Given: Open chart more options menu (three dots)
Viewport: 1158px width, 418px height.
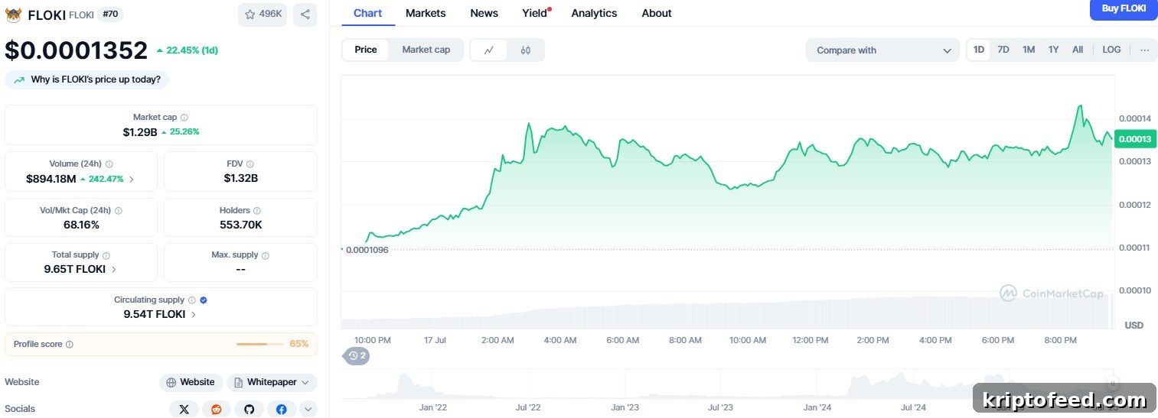Looking at the screenshot, I should (1144, 50).
